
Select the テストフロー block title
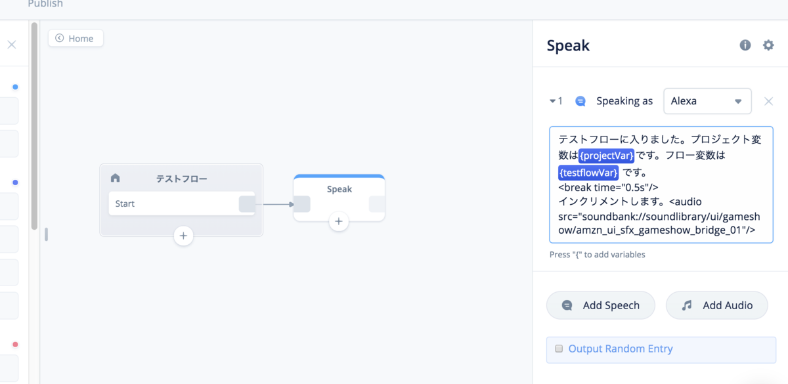182,179
